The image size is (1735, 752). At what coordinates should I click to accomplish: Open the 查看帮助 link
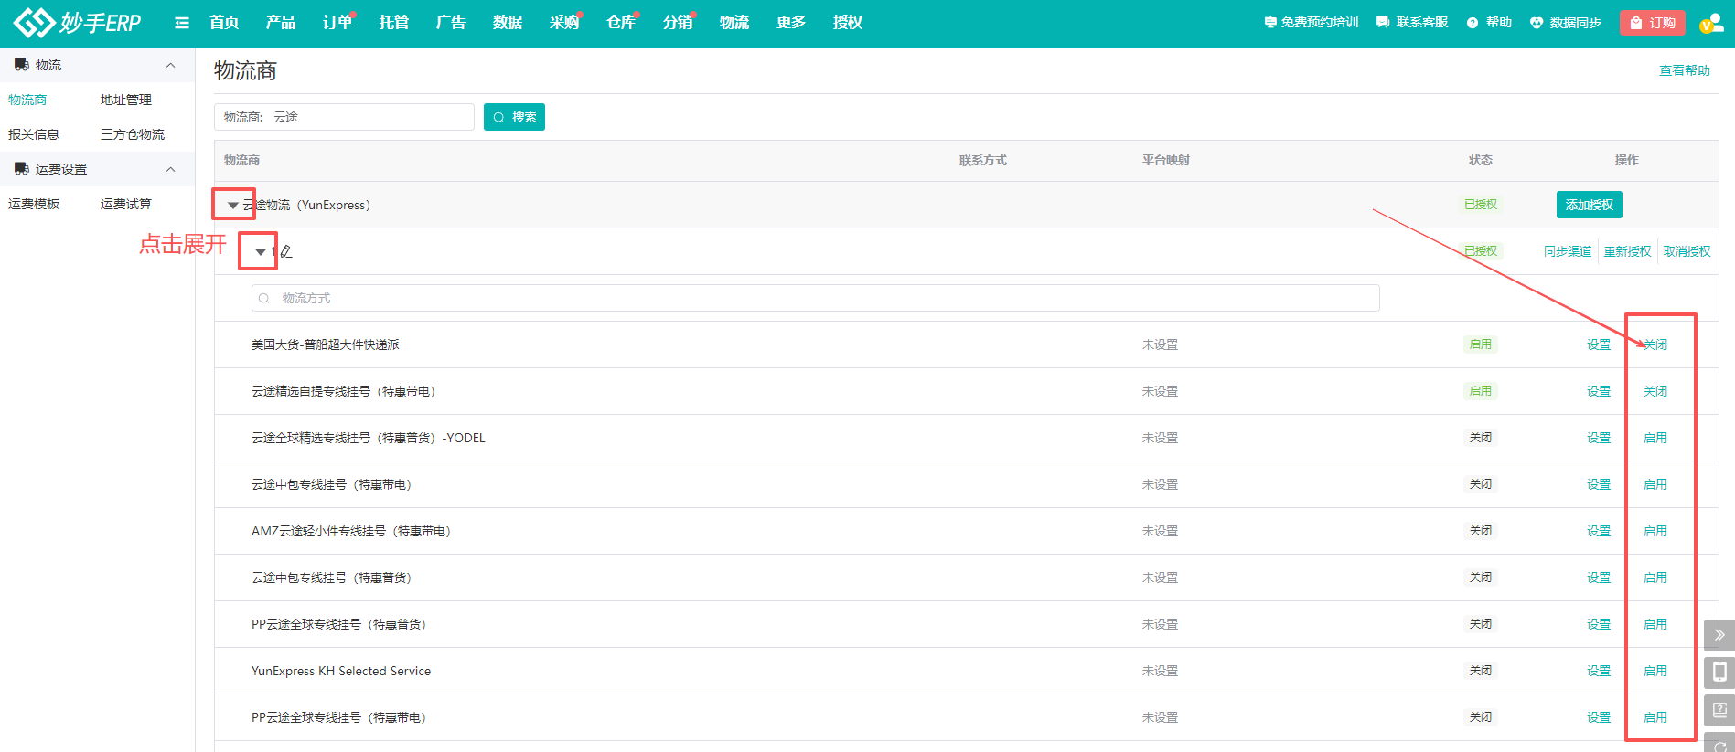click(1685, 70)
